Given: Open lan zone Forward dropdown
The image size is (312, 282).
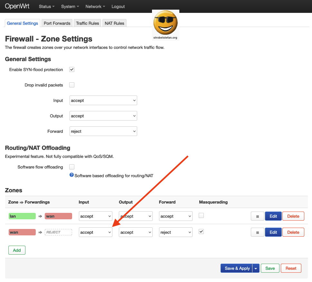Looking at the screenshot, I should [x=175, y=216].
